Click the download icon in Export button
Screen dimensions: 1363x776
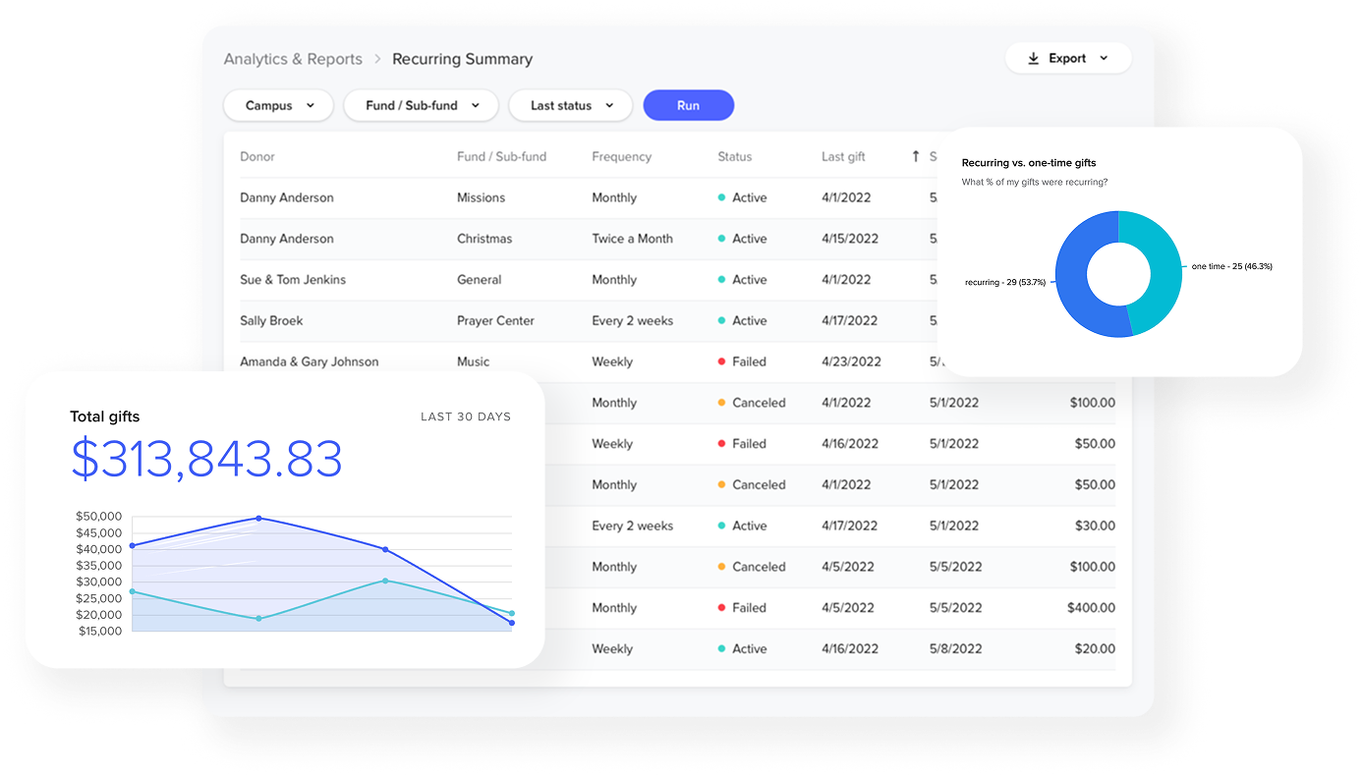(x=1033, y=59)
